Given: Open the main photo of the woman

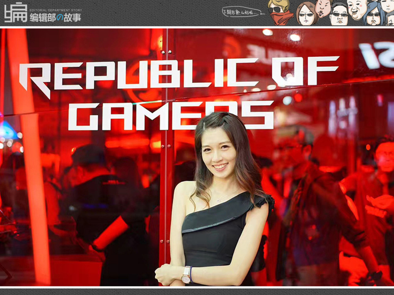Looking at the screenshot, I should (197, 157).
